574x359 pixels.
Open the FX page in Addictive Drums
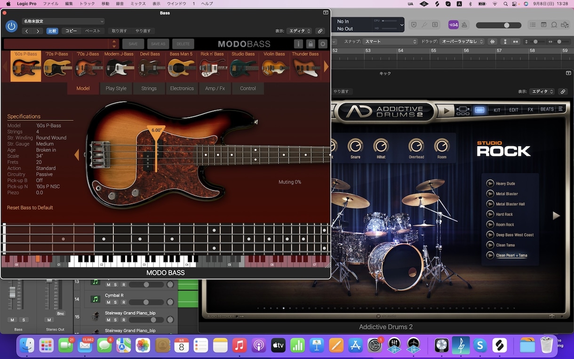[530, 110]
